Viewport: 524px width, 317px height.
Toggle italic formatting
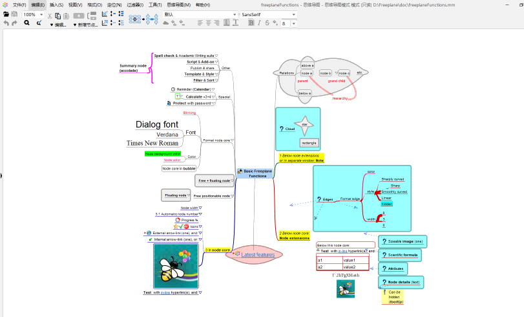259,23
